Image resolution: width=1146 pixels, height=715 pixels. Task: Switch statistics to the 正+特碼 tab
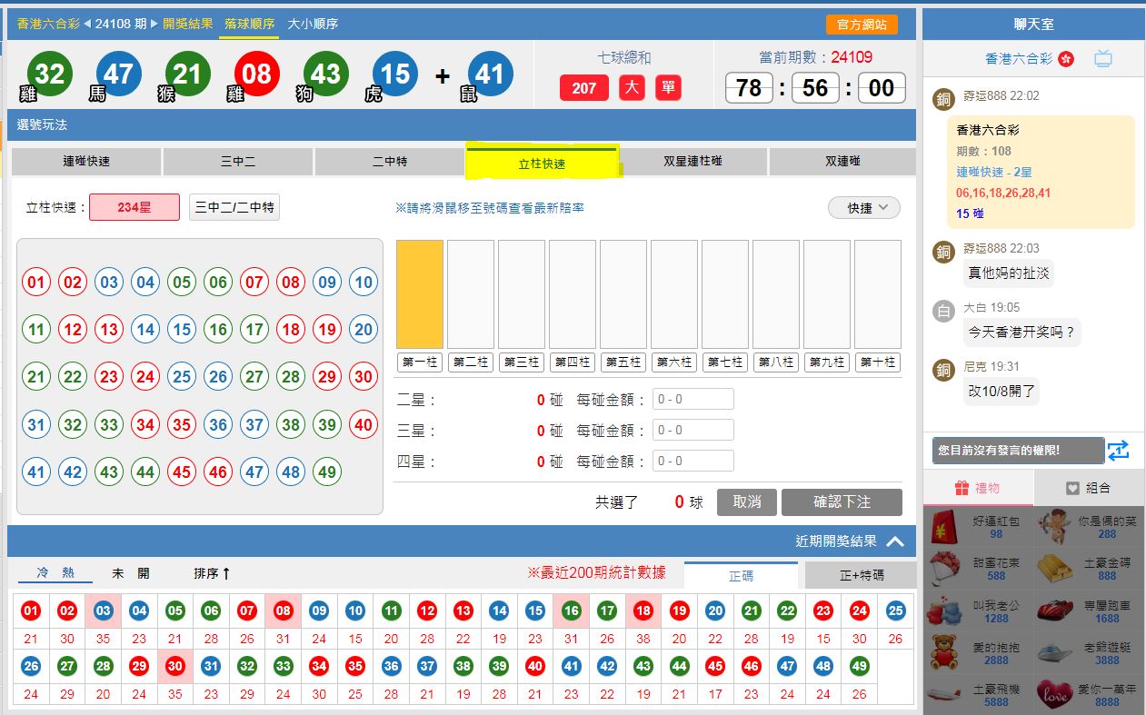pos(860,574)
